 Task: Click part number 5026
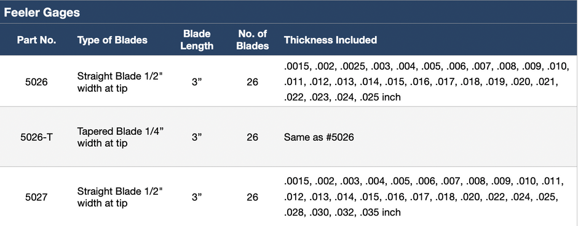pyautogui.click(x=36, y=82)
